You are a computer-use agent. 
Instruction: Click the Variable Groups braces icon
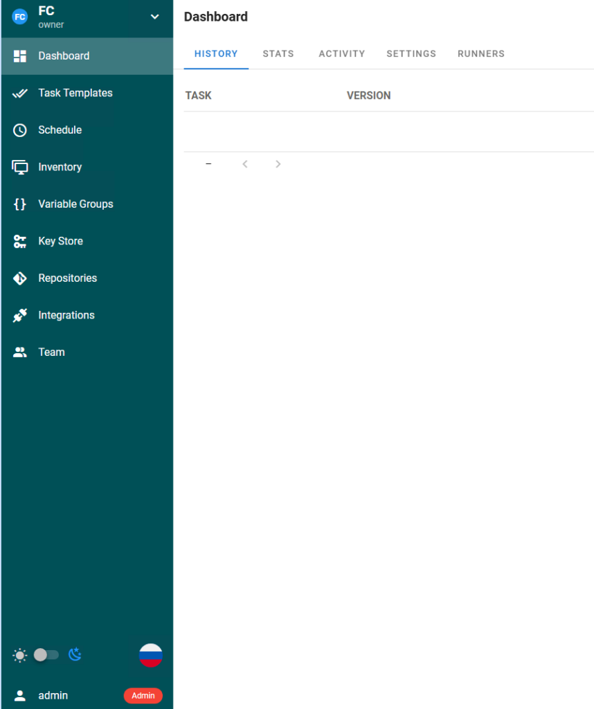pyautogui.click(x=20, y=204)
